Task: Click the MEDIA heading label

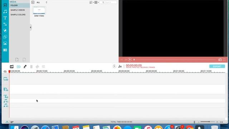Action: pyautogui.click(x=13, y=2)
